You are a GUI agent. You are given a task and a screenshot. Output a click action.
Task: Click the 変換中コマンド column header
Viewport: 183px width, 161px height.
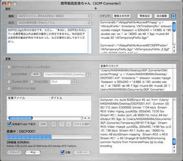pos(136,66)
